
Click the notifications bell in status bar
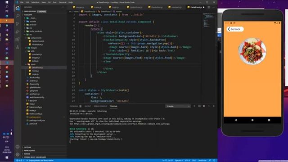pos(214,160)
